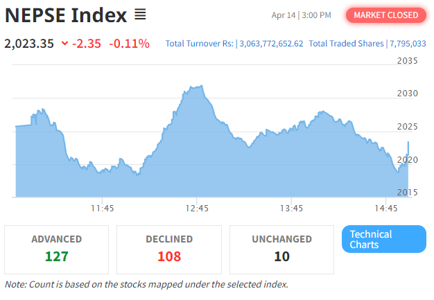434x300 pixels.
Task: Click the 2,023.35 index value
Action: (29, 44)
